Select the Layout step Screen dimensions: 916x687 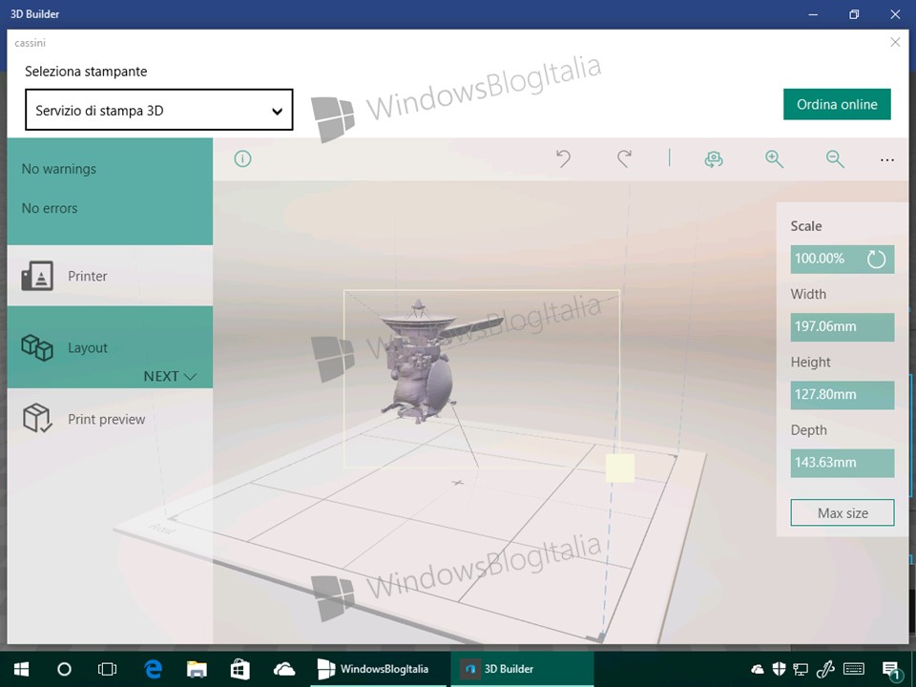click(110, 347)
